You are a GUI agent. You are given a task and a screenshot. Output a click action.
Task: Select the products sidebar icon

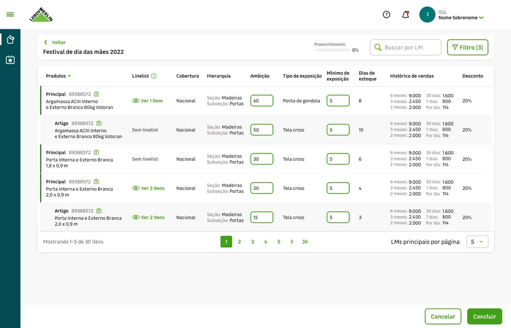tap(10, 39)
